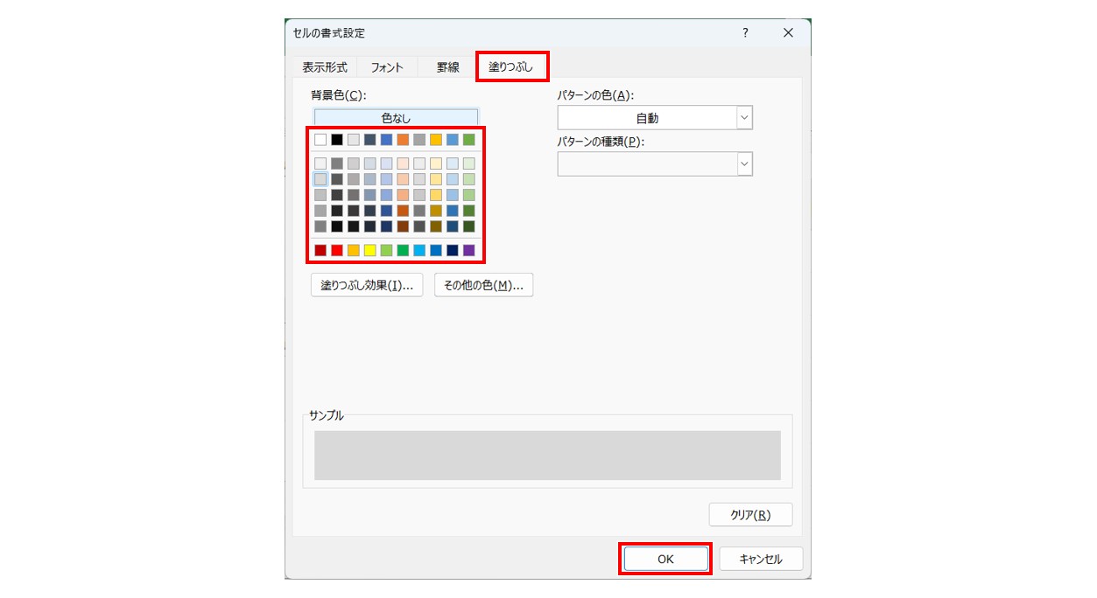
Task: Click the キャンセル button
Action: point(761,558)
